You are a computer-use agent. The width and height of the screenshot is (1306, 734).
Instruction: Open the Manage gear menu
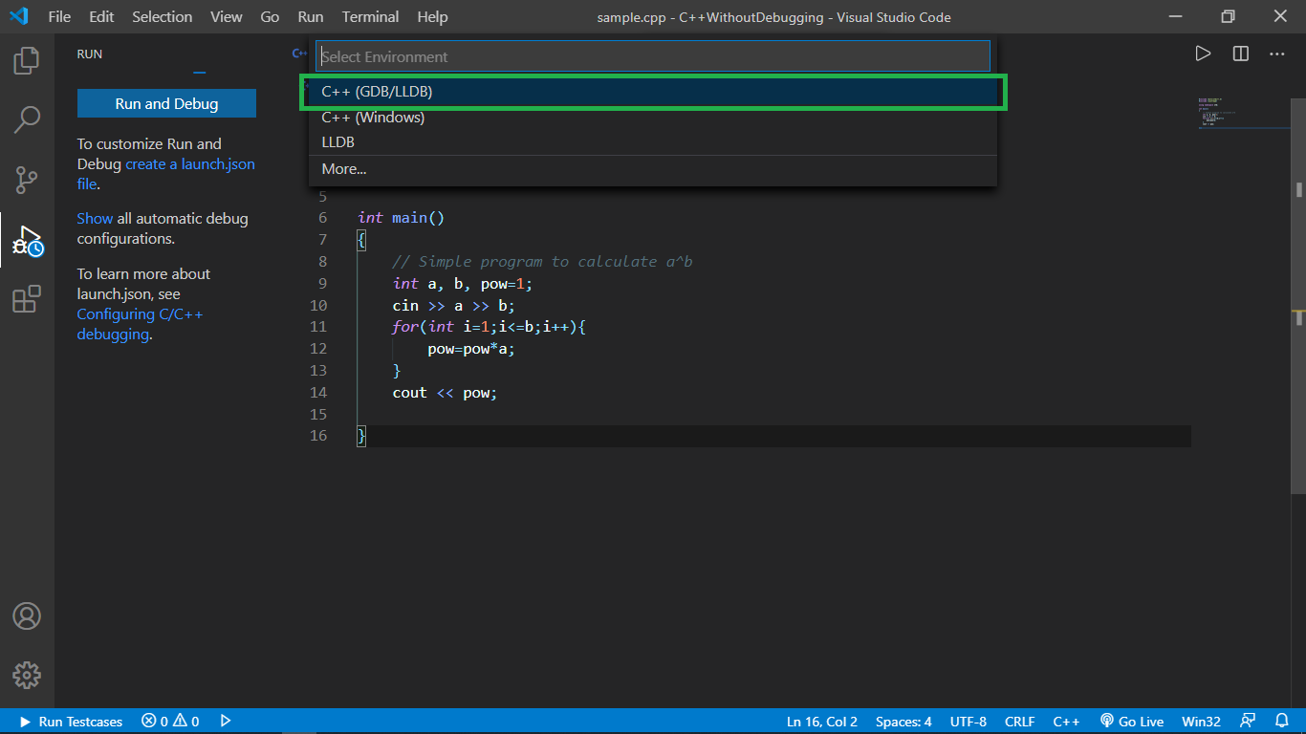click(x=27, y=675)
